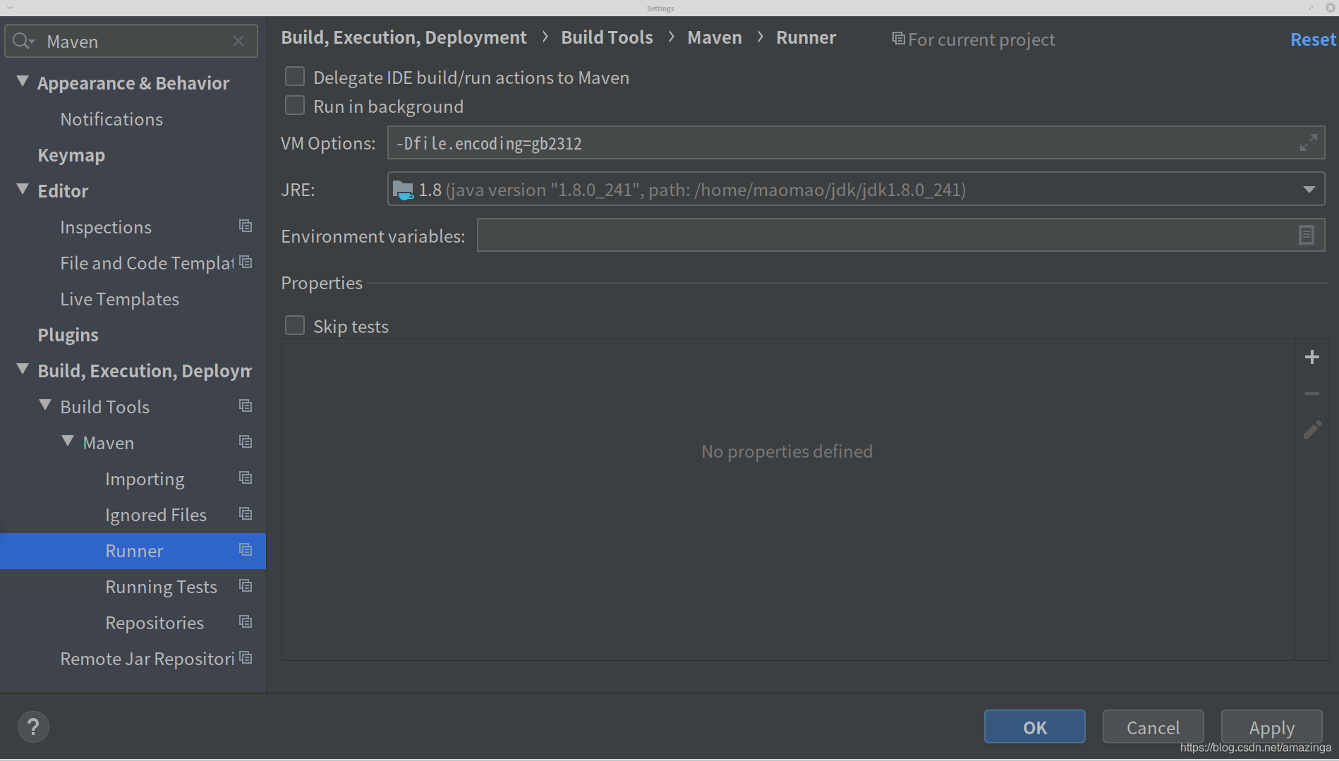Viewport: 1339px width, 761px height.
Task: Clear the Maven search field text
Action: tap(238, 41)
